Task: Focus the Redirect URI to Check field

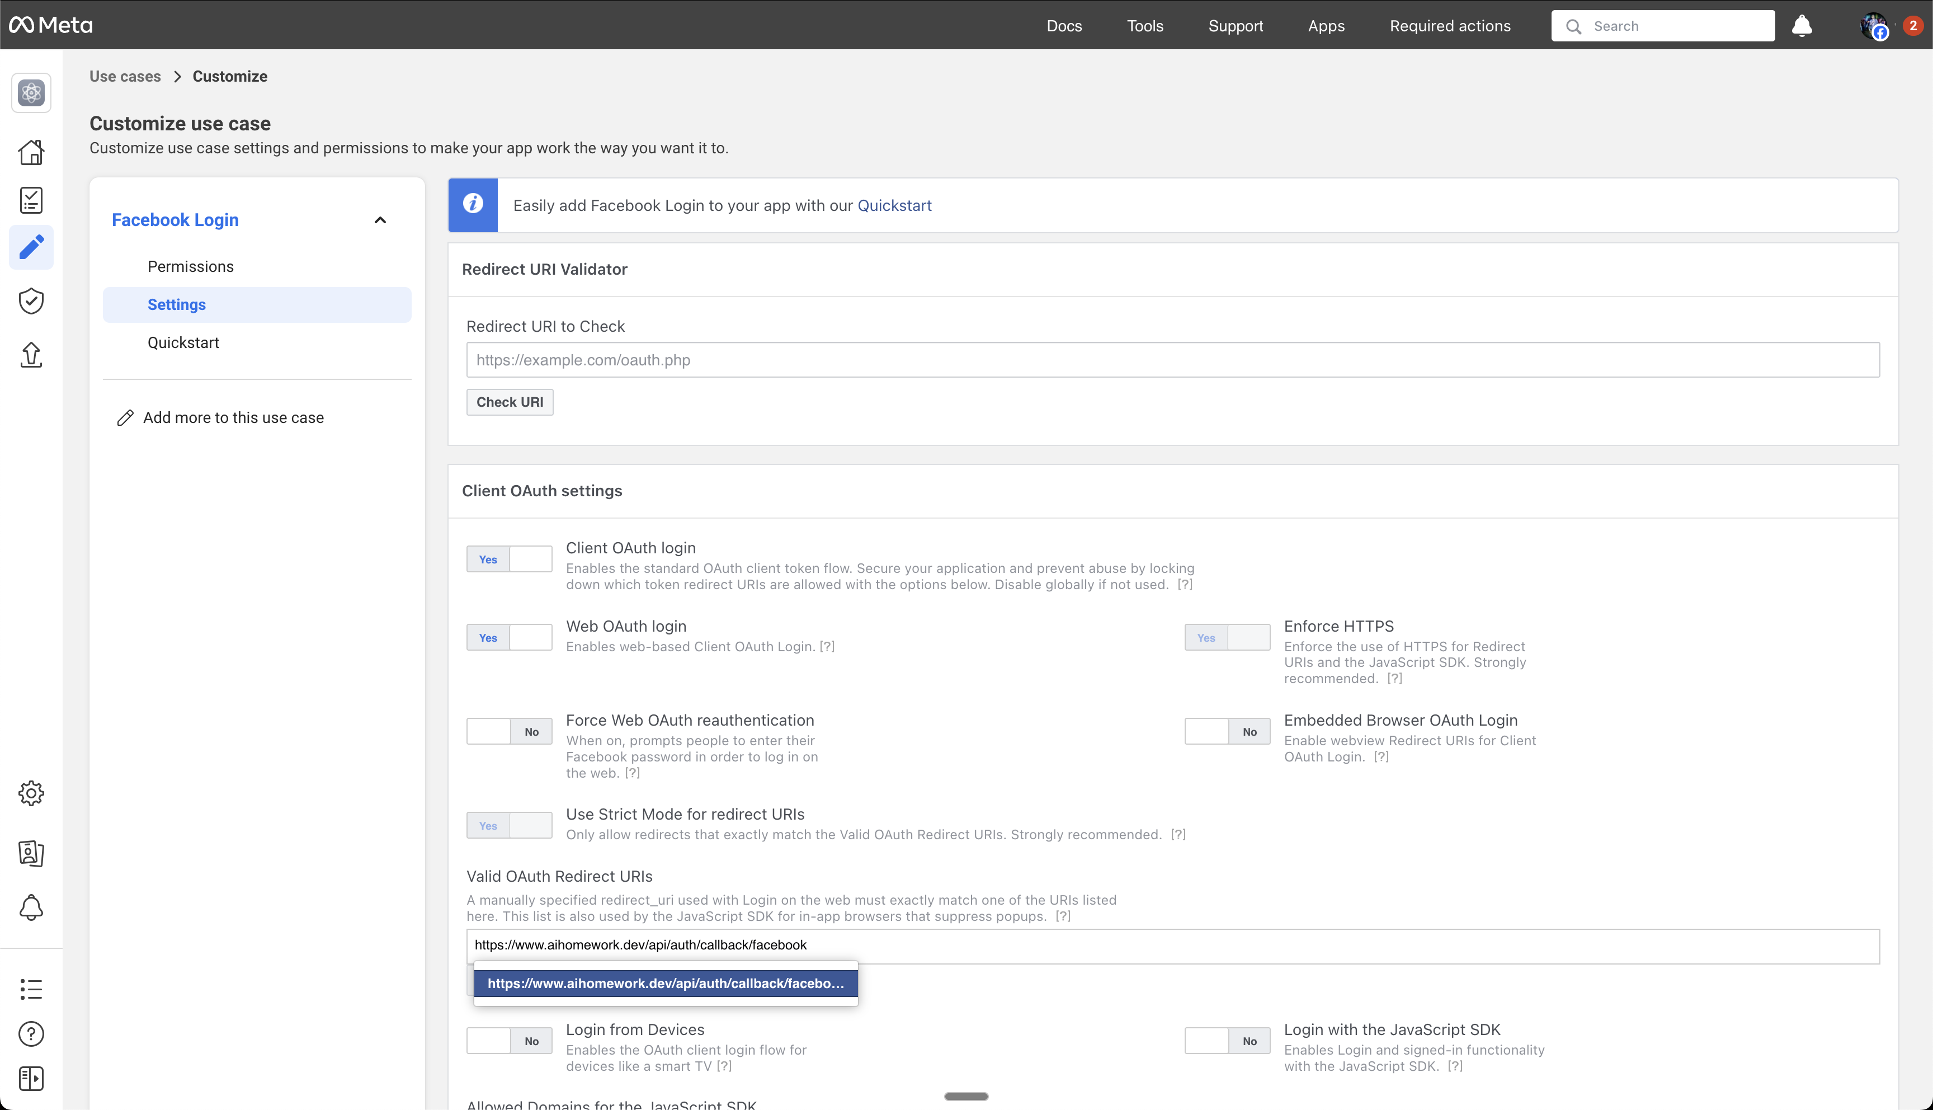Action: tap(1172, 360)
